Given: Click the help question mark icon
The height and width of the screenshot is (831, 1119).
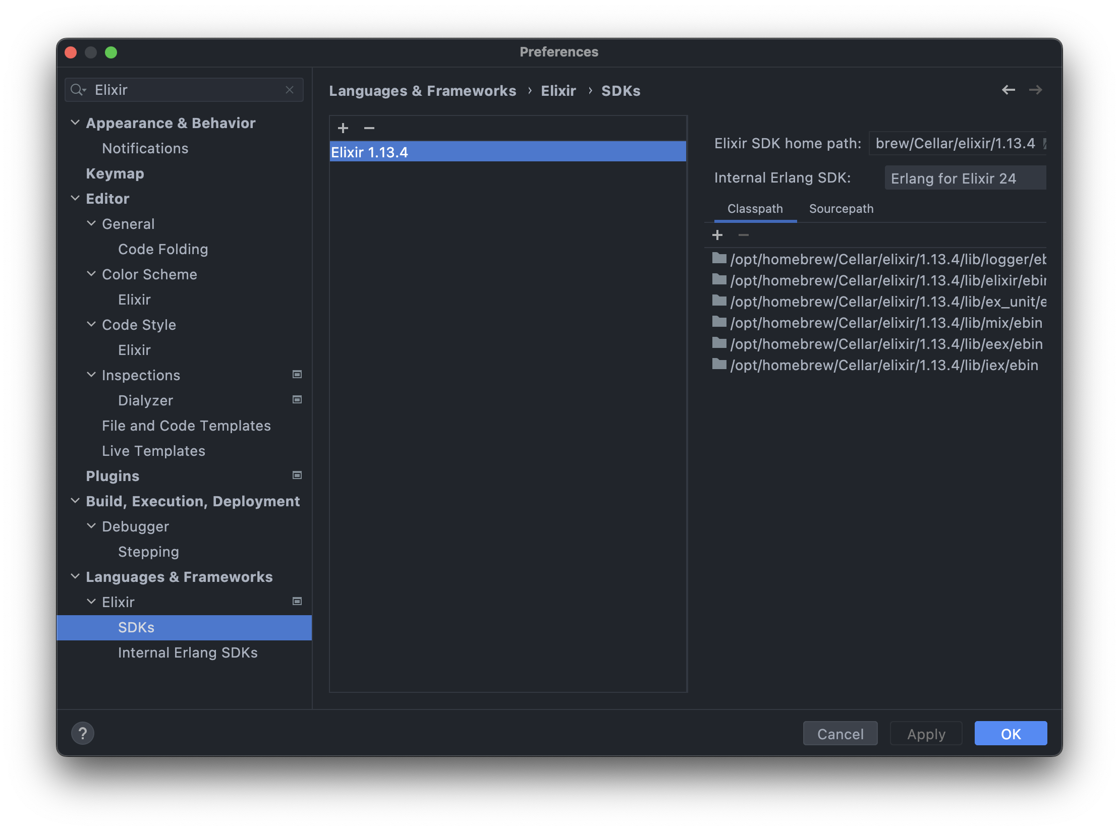Looking at the screenshot, I should (83, 734).
